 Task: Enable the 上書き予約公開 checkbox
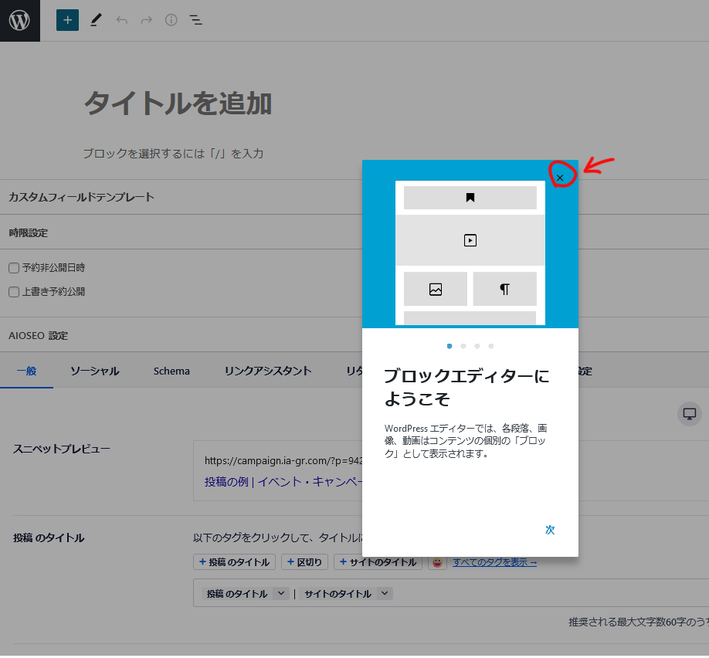click(14, 292)
